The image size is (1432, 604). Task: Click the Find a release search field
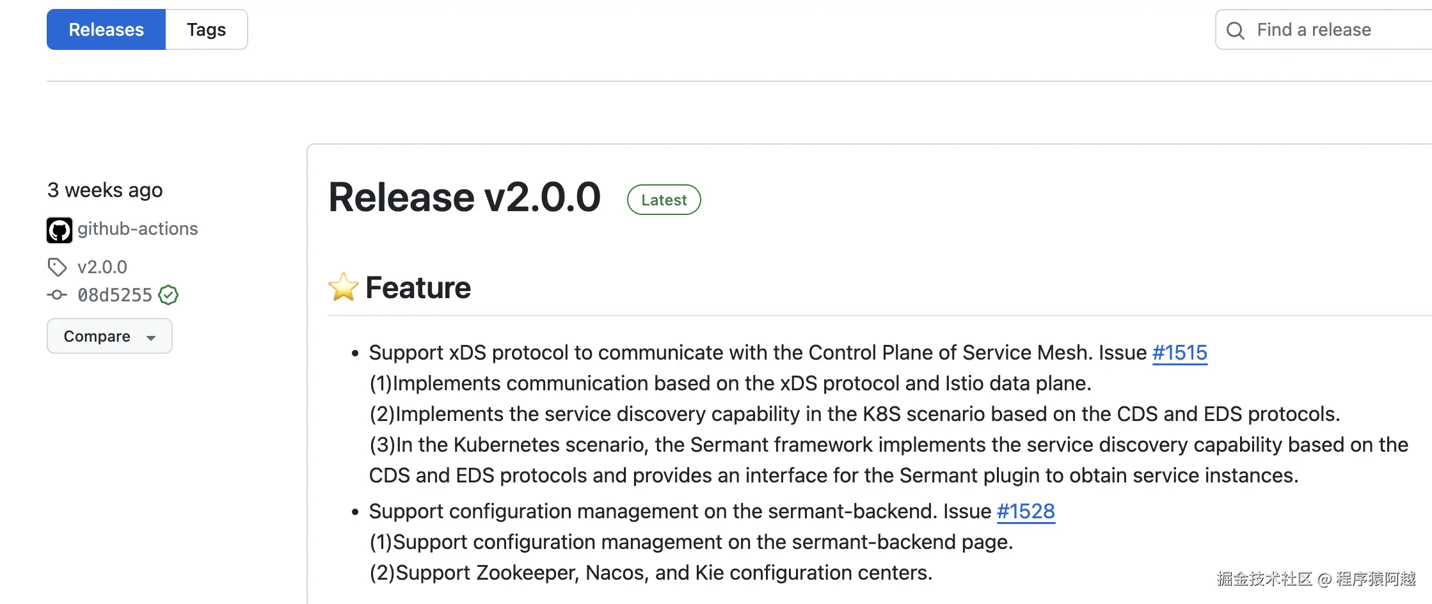[x=1331, y=29]
